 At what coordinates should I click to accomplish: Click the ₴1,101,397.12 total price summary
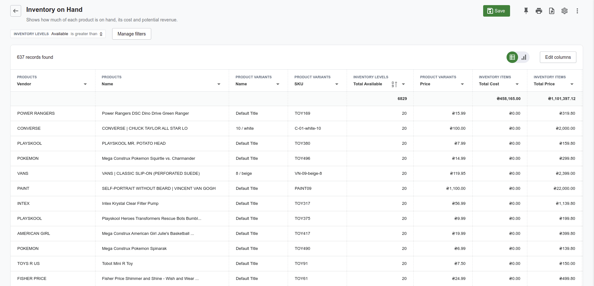[x=562, y=99]
